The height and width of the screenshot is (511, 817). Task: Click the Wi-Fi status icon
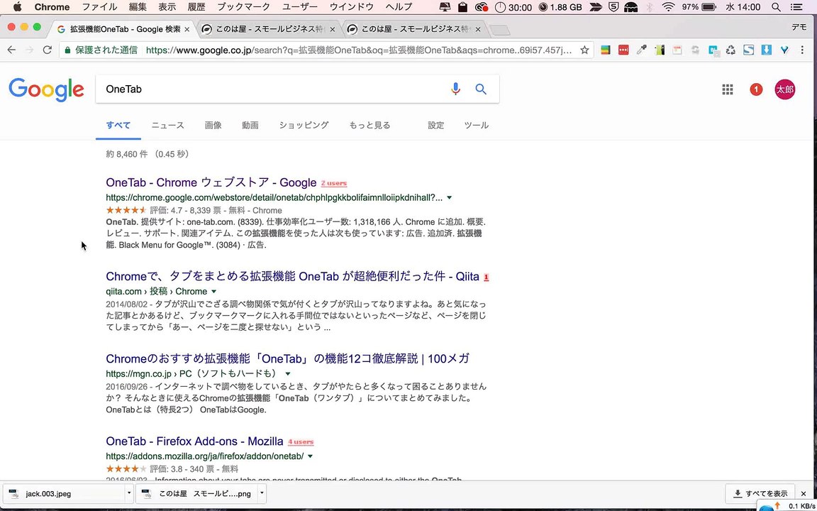(668, 7)
